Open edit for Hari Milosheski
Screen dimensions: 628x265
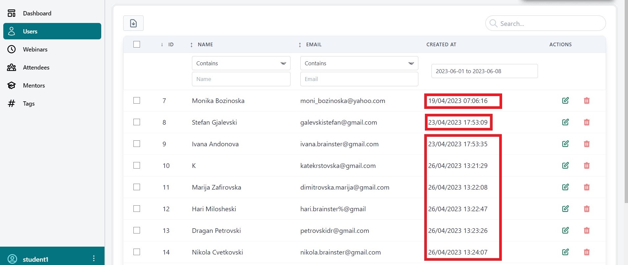point(565,209)
